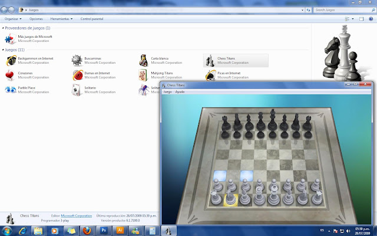Move knight to right highlighted blue square
Image resolution: width=377 pixels, height=236 pixels.
pyautogui.click(x=246, y=176)
